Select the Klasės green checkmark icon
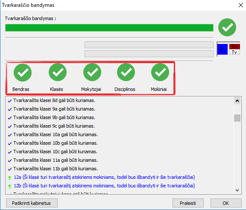This screenshot has height=210, width=246. [x=58, y=72]
